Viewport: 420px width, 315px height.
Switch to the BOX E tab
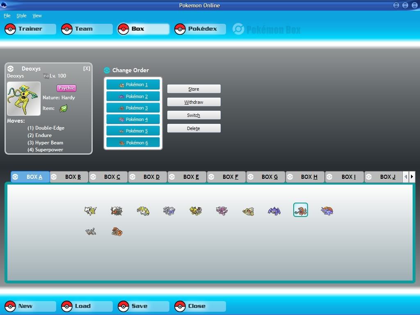(187, 177)
